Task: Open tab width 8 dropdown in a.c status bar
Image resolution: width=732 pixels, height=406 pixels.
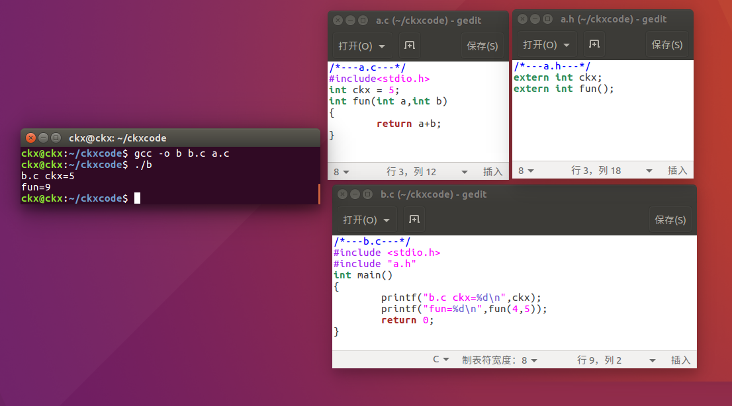Action: click(x=342, y=172)
